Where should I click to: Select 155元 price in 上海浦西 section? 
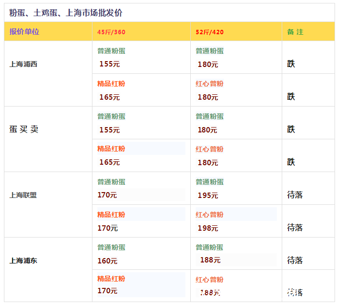tap(110, 64)
